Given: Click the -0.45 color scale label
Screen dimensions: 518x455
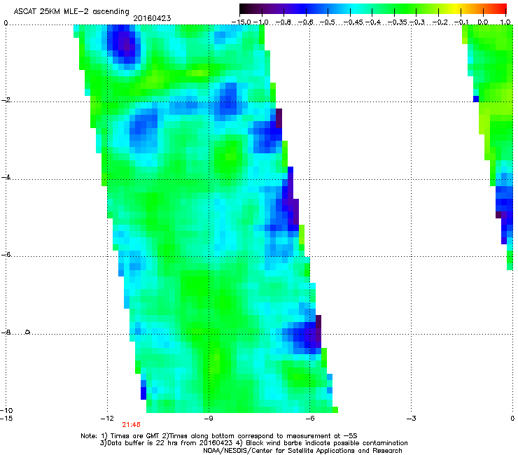Looking at the screenshot, I should coord(353,22).
